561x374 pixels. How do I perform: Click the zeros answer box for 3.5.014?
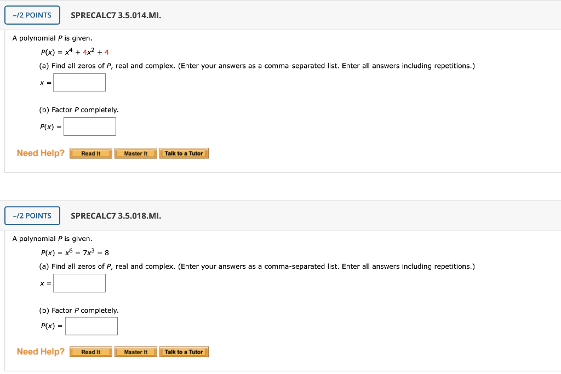[x=79, y=82]
